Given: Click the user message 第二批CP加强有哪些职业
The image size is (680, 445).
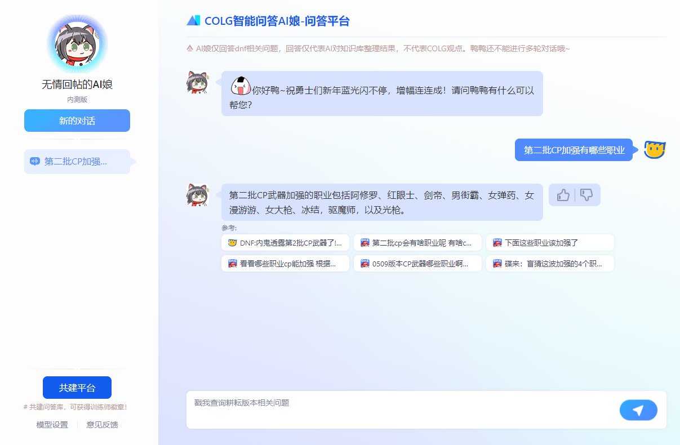Looking at the screenshot, I should (574, 150).
